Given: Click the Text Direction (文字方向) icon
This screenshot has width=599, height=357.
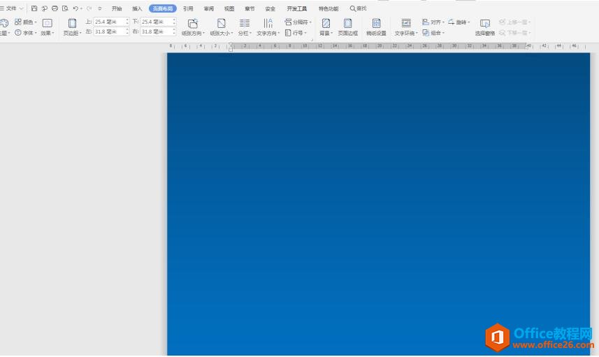Looking at the screenshot, I should pyautogui.click(x=268, y=24).
